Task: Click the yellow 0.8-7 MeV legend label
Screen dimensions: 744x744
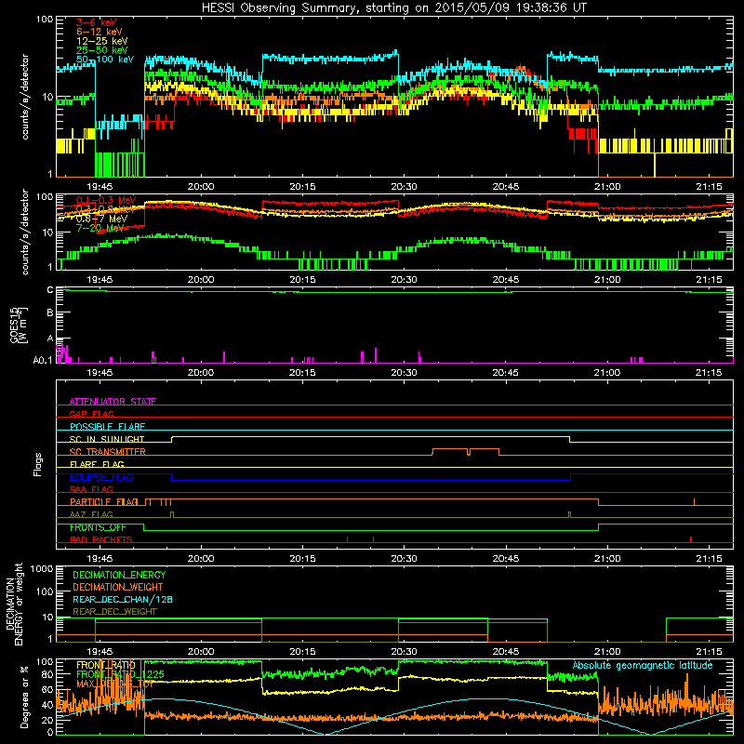Action: 101,219
